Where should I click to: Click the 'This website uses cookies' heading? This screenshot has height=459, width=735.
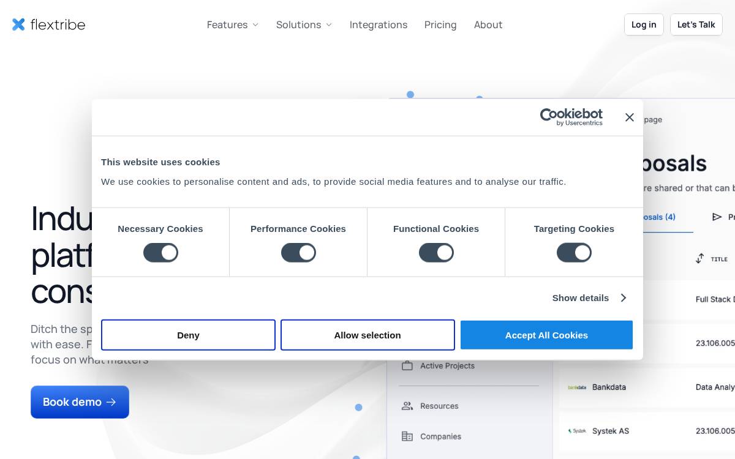[x=160, y=162]
